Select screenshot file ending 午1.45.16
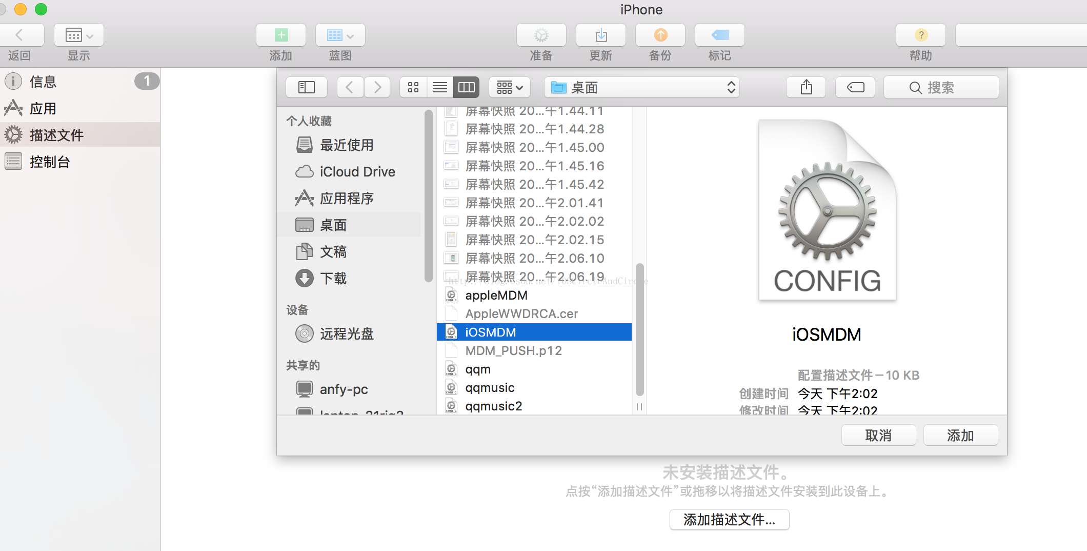Viewport: 1087px width, 551px height. (534, 166)
